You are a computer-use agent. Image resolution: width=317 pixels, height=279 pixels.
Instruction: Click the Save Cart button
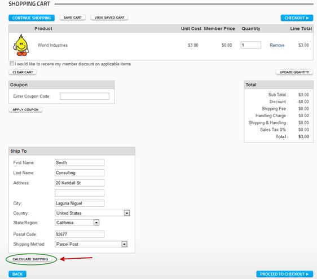[x=73, y=17]
